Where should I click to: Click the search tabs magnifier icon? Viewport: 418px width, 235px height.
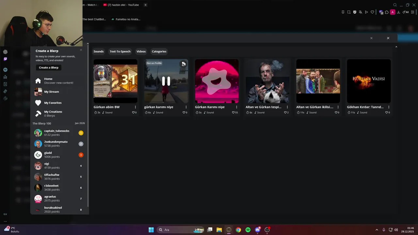click(395, 5)
